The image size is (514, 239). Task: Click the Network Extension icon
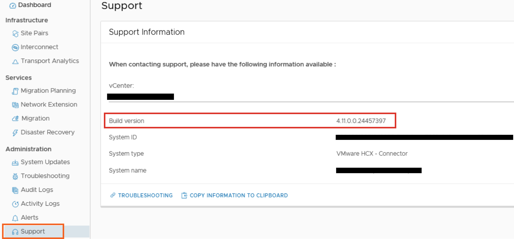(15, 105)
